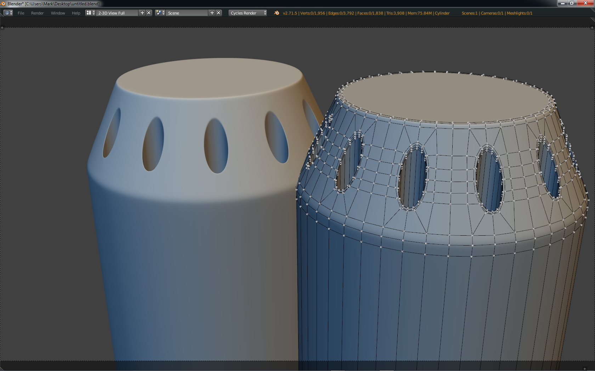Screen dimensions: 595x371
Task: Restore down the Blender window
Action: click(572, 3)
